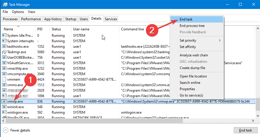Viewport: 260px width, 137px height.
Task: Open the Options menu
Action: [x=18, y=12]
